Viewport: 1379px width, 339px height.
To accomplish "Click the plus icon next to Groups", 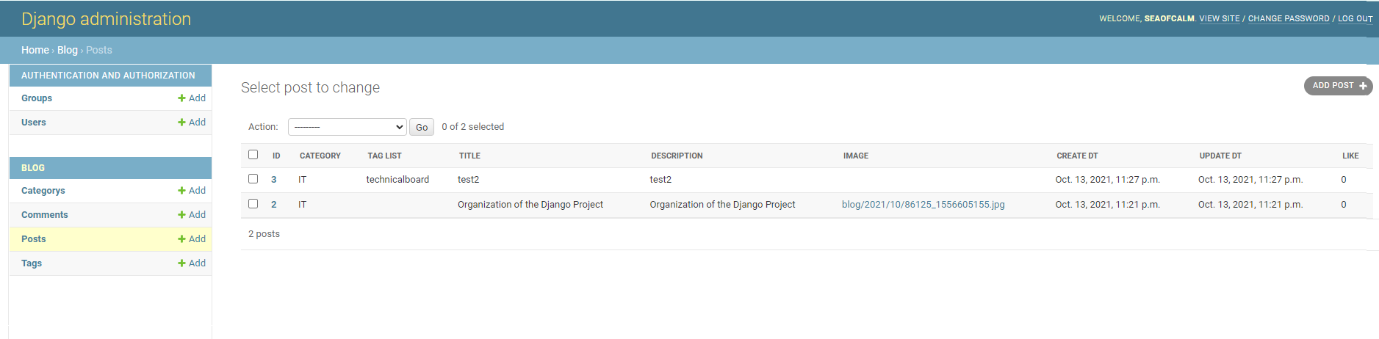I will click(x=181, y=98).
